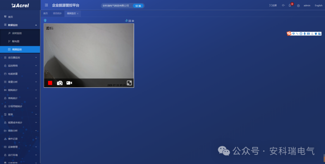This screenshot has height=164, width=325.
Task: Expand the 需量分析 menu chevron
Action: 36,82
